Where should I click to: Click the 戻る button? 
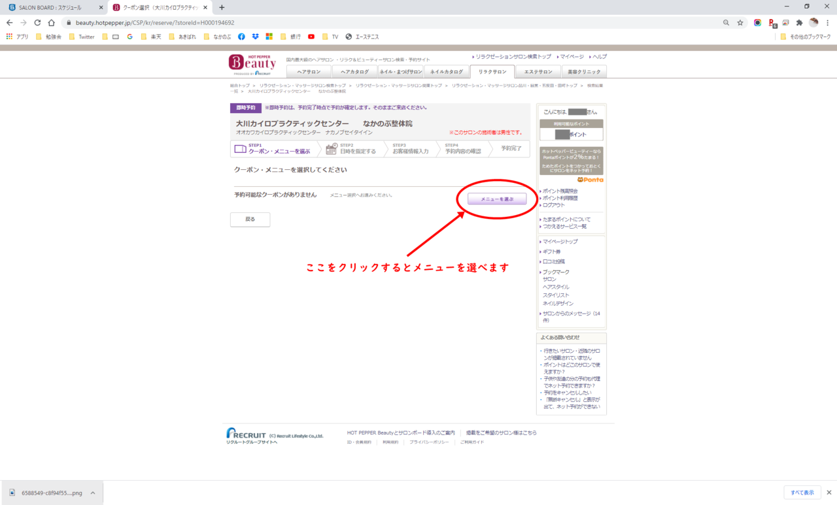pyautogui.click(x=250, y=220)
